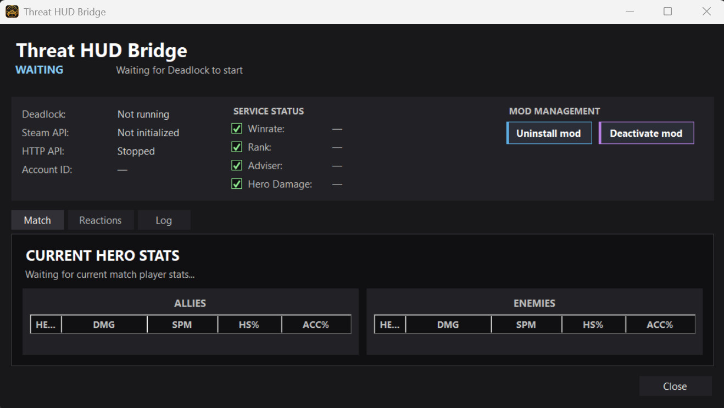Screen dimensions: 724x408
Task: Click the 'Not running' Deadlock status
Action: 143,114
